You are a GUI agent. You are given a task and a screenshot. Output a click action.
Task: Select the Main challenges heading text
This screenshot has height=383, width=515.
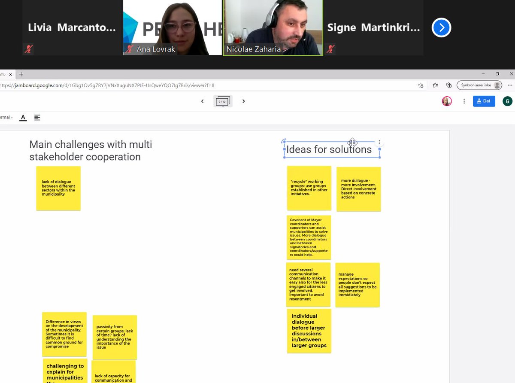91,151
